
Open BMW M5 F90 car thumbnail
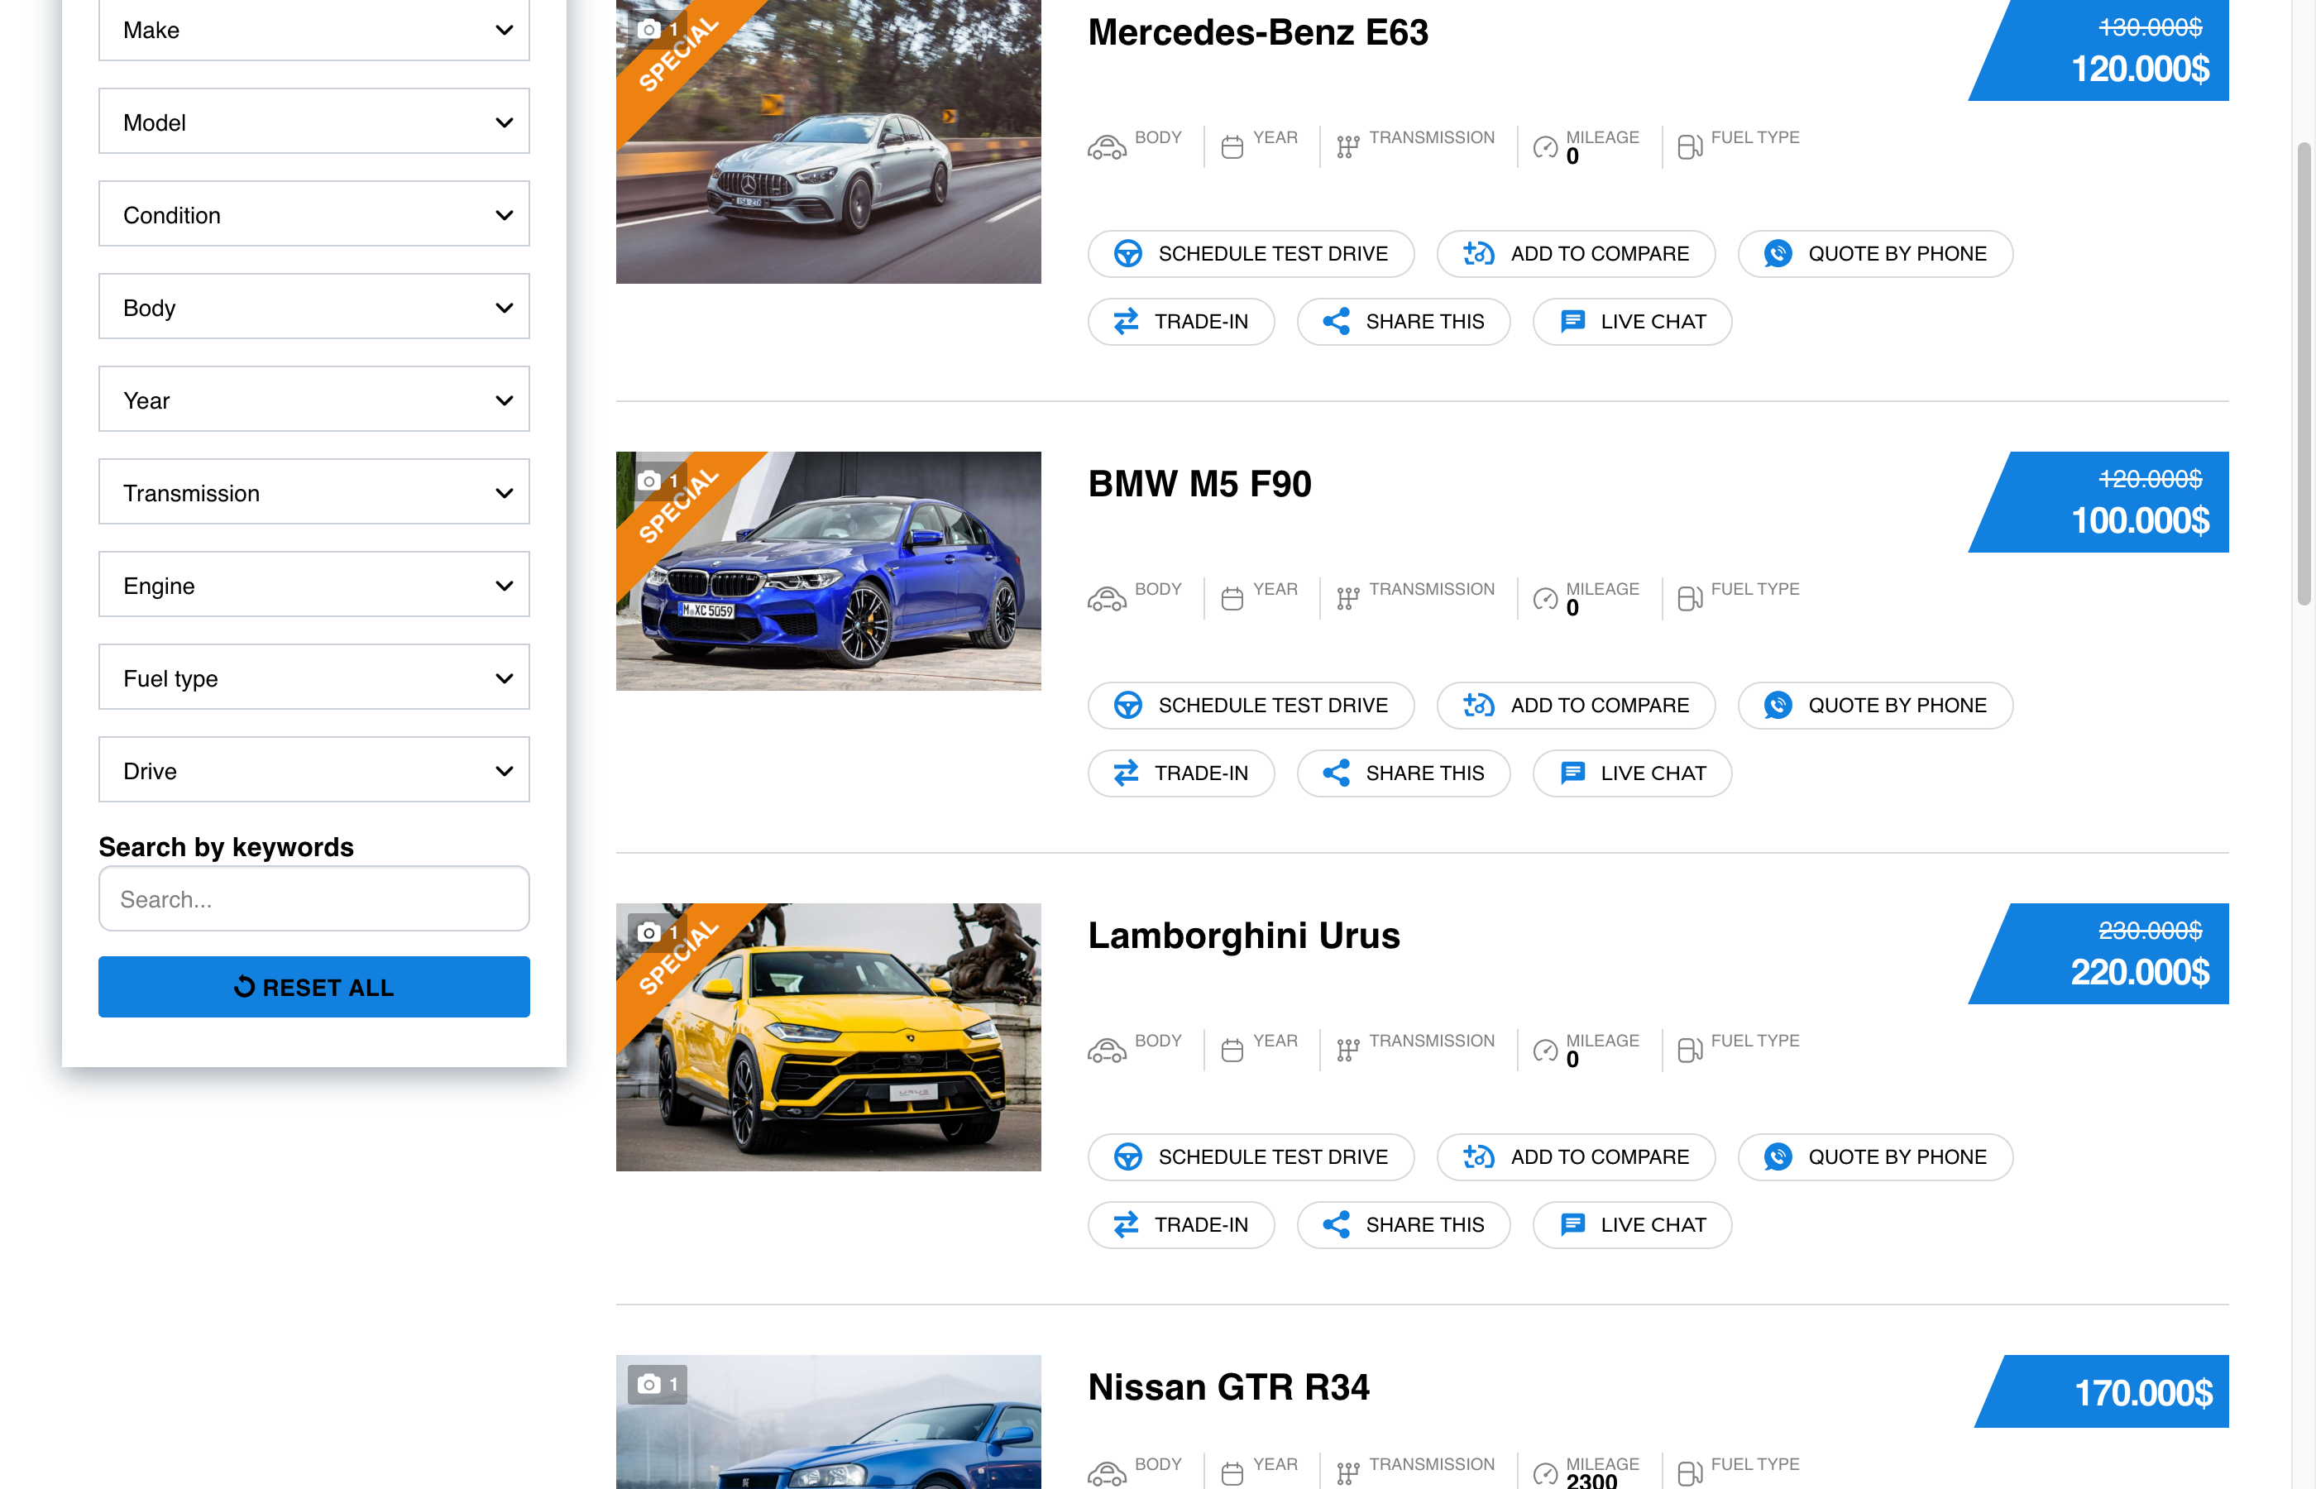click(829, 571)
